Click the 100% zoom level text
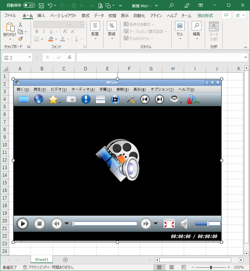The image size is (250, 271). tap(239, 267)
